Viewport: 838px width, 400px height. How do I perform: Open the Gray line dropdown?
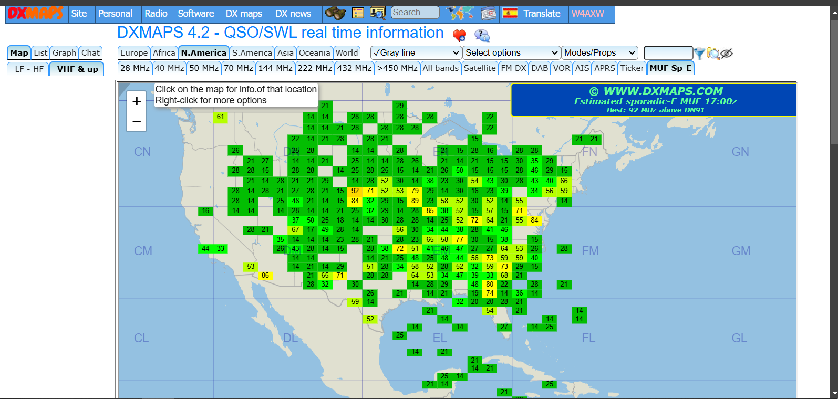[x=416, y=52]
